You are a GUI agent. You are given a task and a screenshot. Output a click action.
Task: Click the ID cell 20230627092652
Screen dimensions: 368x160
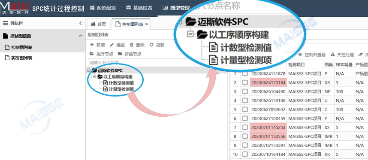point(268,109)
